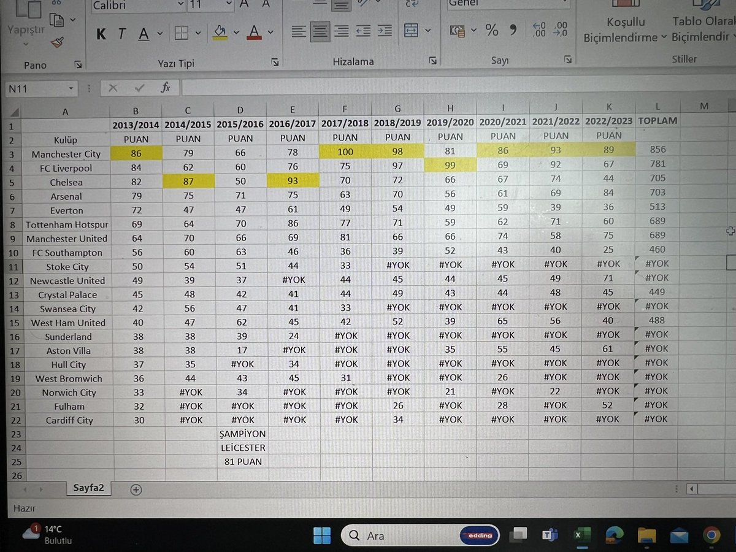Open the Windows Start menu
The height and width of the screenshot is (552, 736).
click(x=321, y=535)
